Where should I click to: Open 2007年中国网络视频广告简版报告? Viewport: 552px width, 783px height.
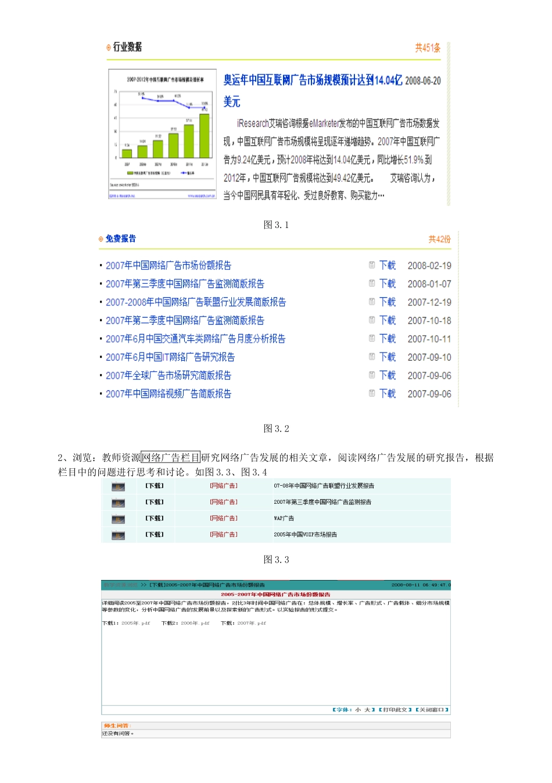click(x=169, y=394)
